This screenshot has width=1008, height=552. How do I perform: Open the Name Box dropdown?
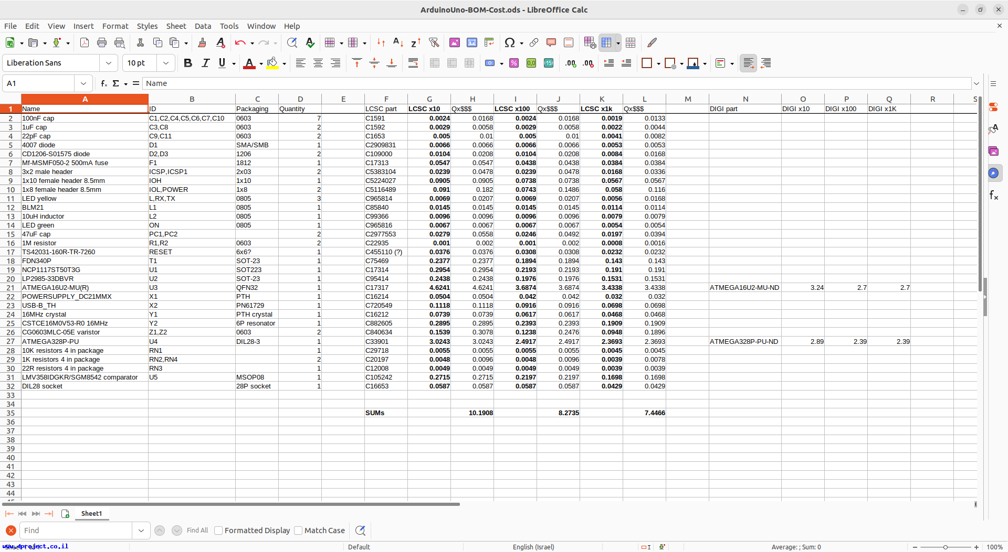83,83
